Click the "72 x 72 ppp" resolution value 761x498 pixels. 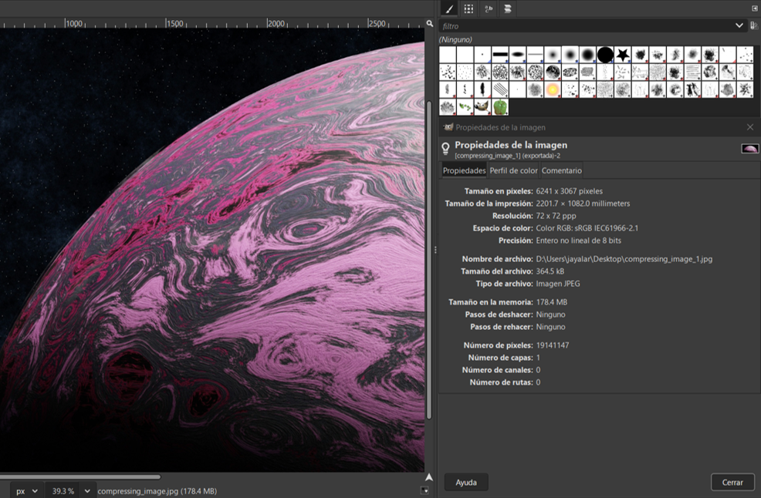click(x=556, y=216)
